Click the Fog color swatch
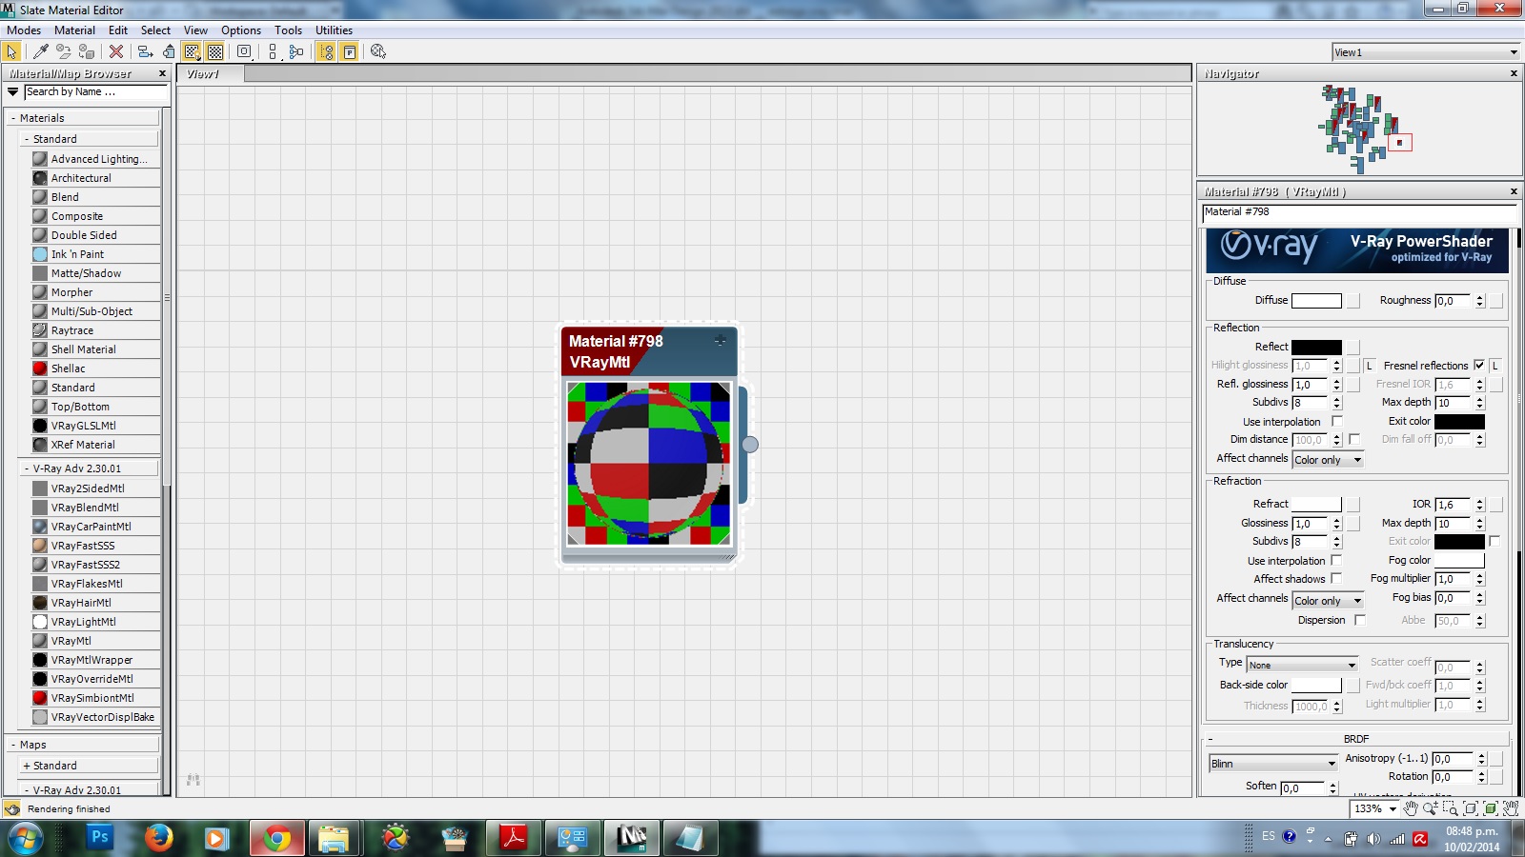This screenshot has height=857, width=1525. pyautogui.click(x=1459, y=560)
